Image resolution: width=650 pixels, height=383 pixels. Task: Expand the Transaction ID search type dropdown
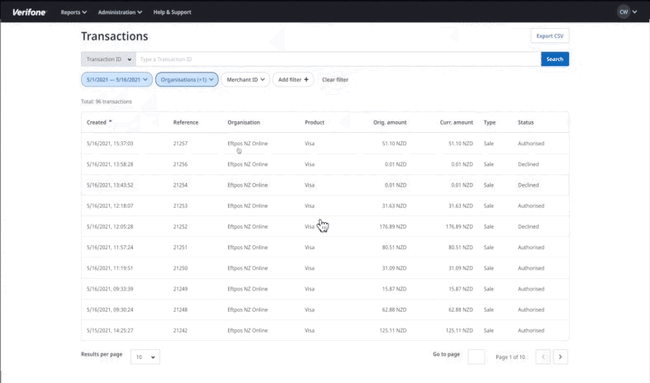pos(108,59)
